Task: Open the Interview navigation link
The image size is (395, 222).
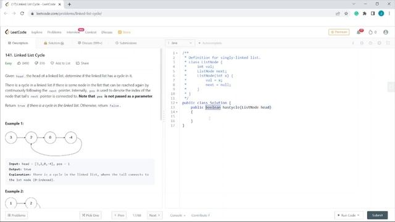Action: (x=73, y=32)
